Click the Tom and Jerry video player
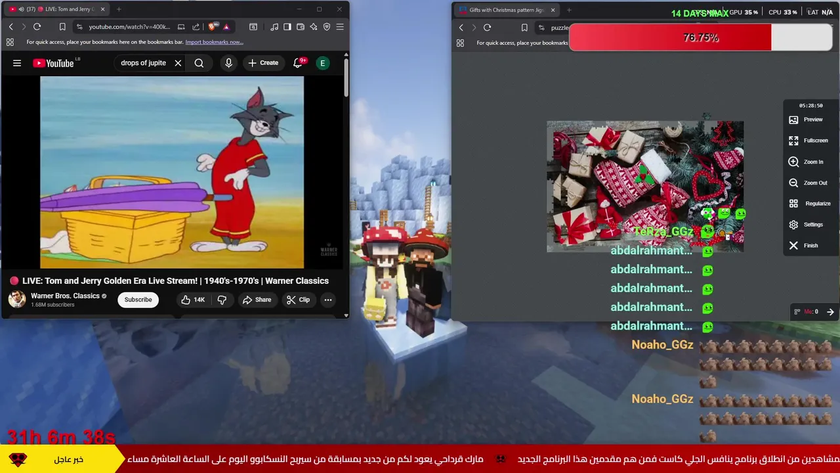This screenshot has height=473, width=840. [172, 172]
